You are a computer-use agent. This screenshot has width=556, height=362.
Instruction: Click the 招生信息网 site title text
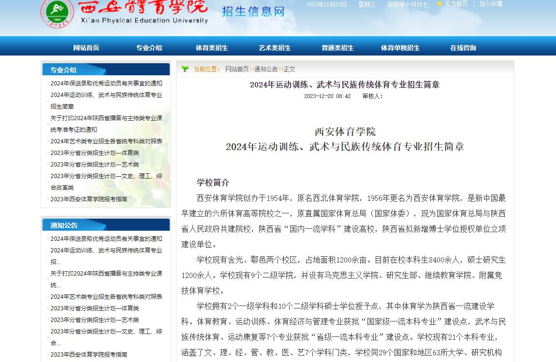pyautogui.click(x=253, y=12)
